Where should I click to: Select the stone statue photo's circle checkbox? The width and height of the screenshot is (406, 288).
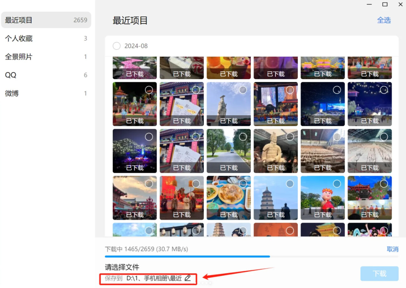[243, 90]
